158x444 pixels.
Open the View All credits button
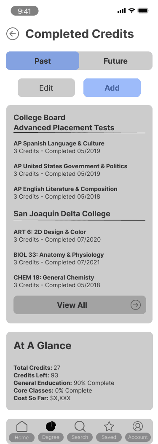[x=80, y=305]
